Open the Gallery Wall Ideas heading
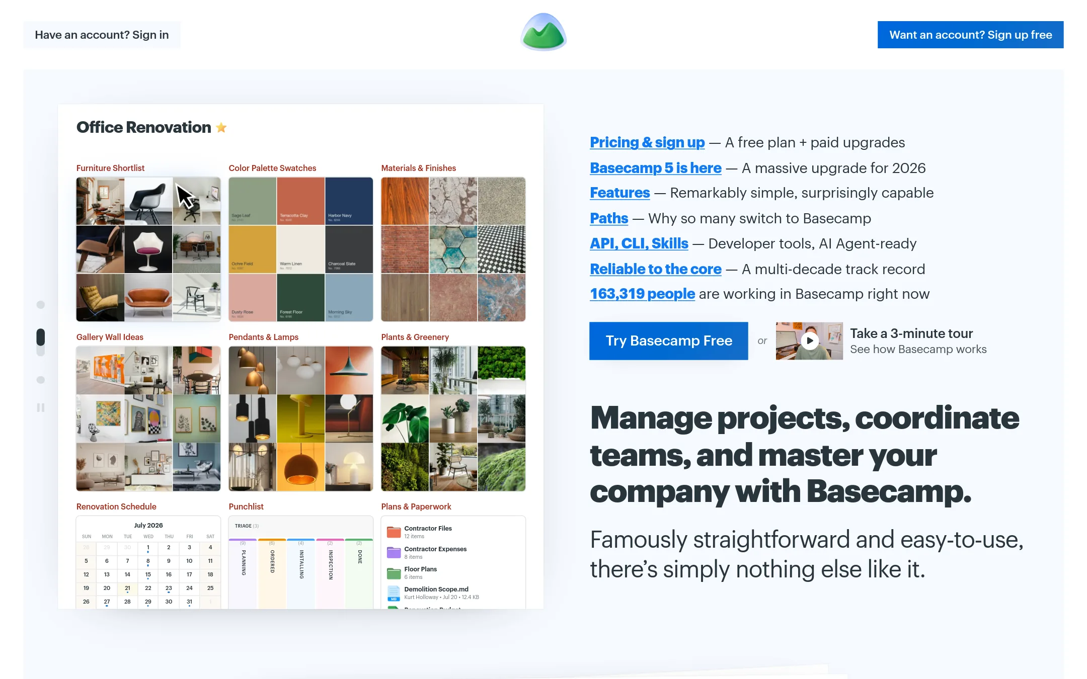1087x679 pixels. (110, 337)
